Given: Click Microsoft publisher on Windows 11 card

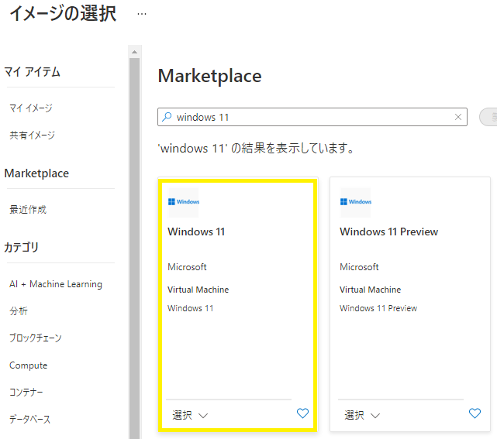Looking at the screenshot, I should (x=187, y=267).
